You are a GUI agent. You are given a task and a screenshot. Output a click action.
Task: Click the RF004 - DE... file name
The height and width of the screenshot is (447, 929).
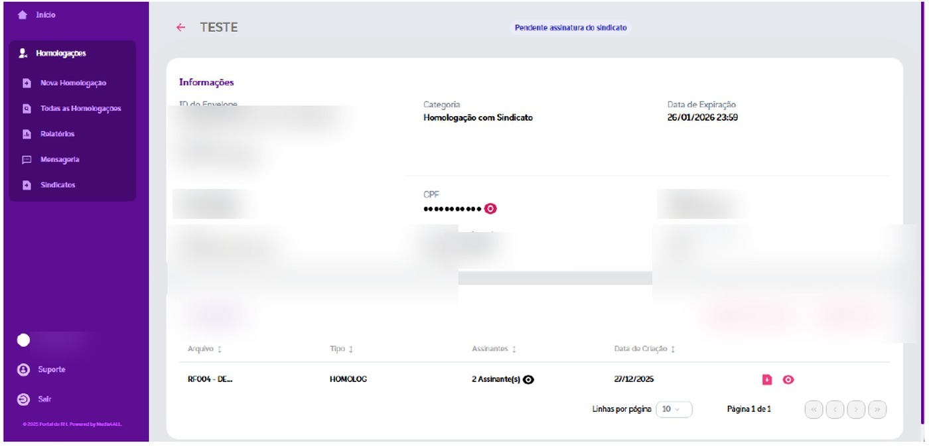[x=210, y=380]
